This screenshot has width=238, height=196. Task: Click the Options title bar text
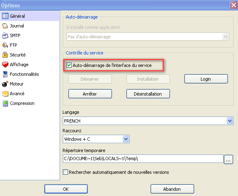pyautogui.click(x=10, y=5)
